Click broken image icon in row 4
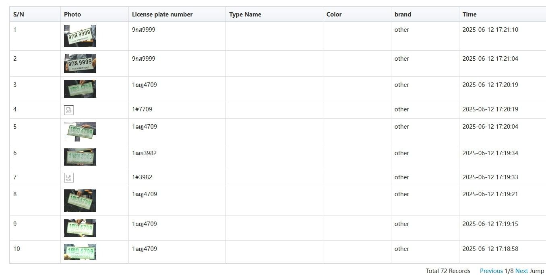Viewport: 546px width, 275px height. pyautogui.click(x=69, y=110)
